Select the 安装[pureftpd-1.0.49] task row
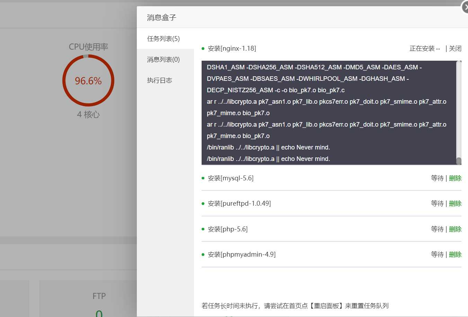 [x=332, y=204]
